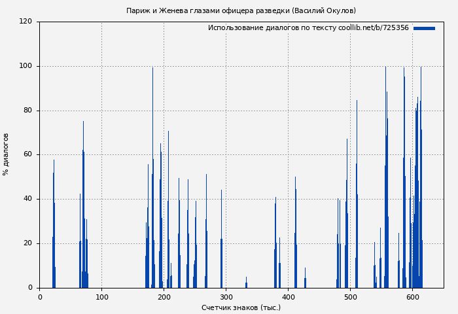The width and height of the screenshot is (458, 314).
Task: Click the x-axis tick label 300
Action: [226, 297]
